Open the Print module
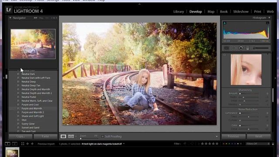 pos(258,12)
